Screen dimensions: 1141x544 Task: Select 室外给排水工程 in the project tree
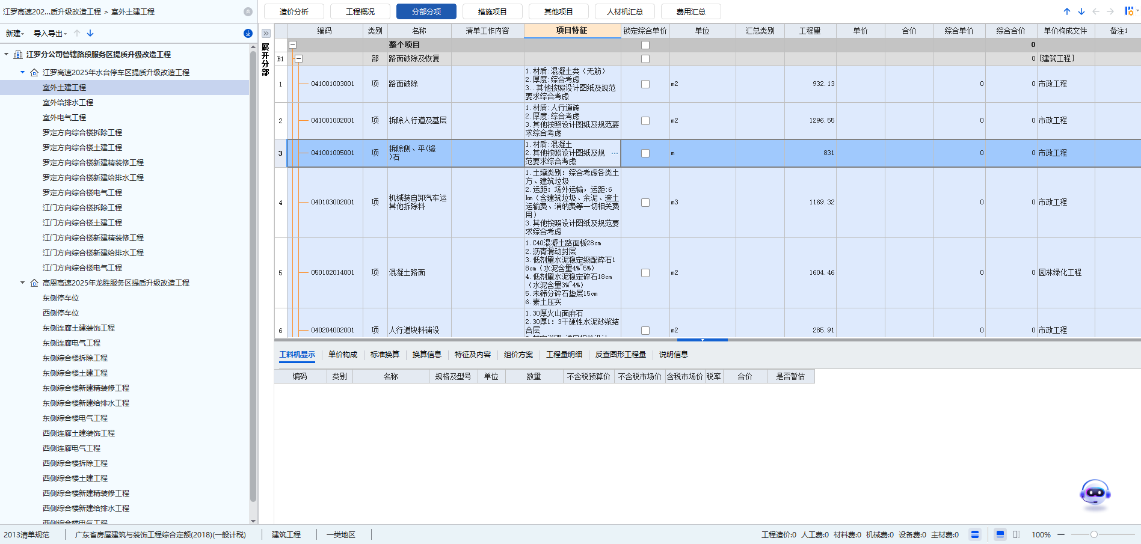click(67, 103)
